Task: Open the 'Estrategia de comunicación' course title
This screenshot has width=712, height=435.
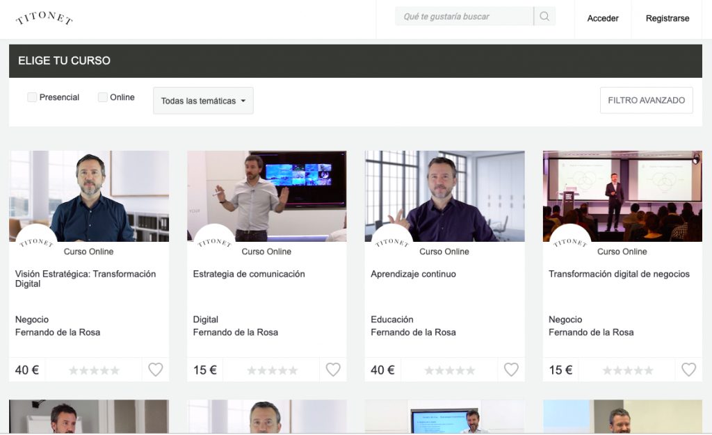Action: tap(249, 274)
